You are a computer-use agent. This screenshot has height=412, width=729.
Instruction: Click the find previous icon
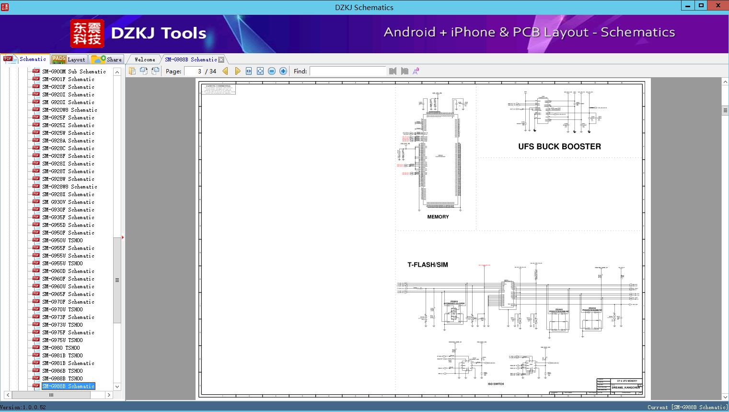(x=393, y=71)
